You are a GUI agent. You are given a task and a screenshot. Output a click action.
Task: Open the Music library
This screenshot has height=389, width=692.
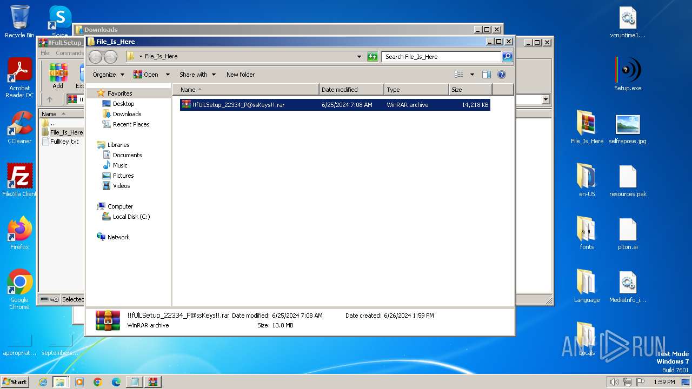pyautogui.click(x=120, y=165)
